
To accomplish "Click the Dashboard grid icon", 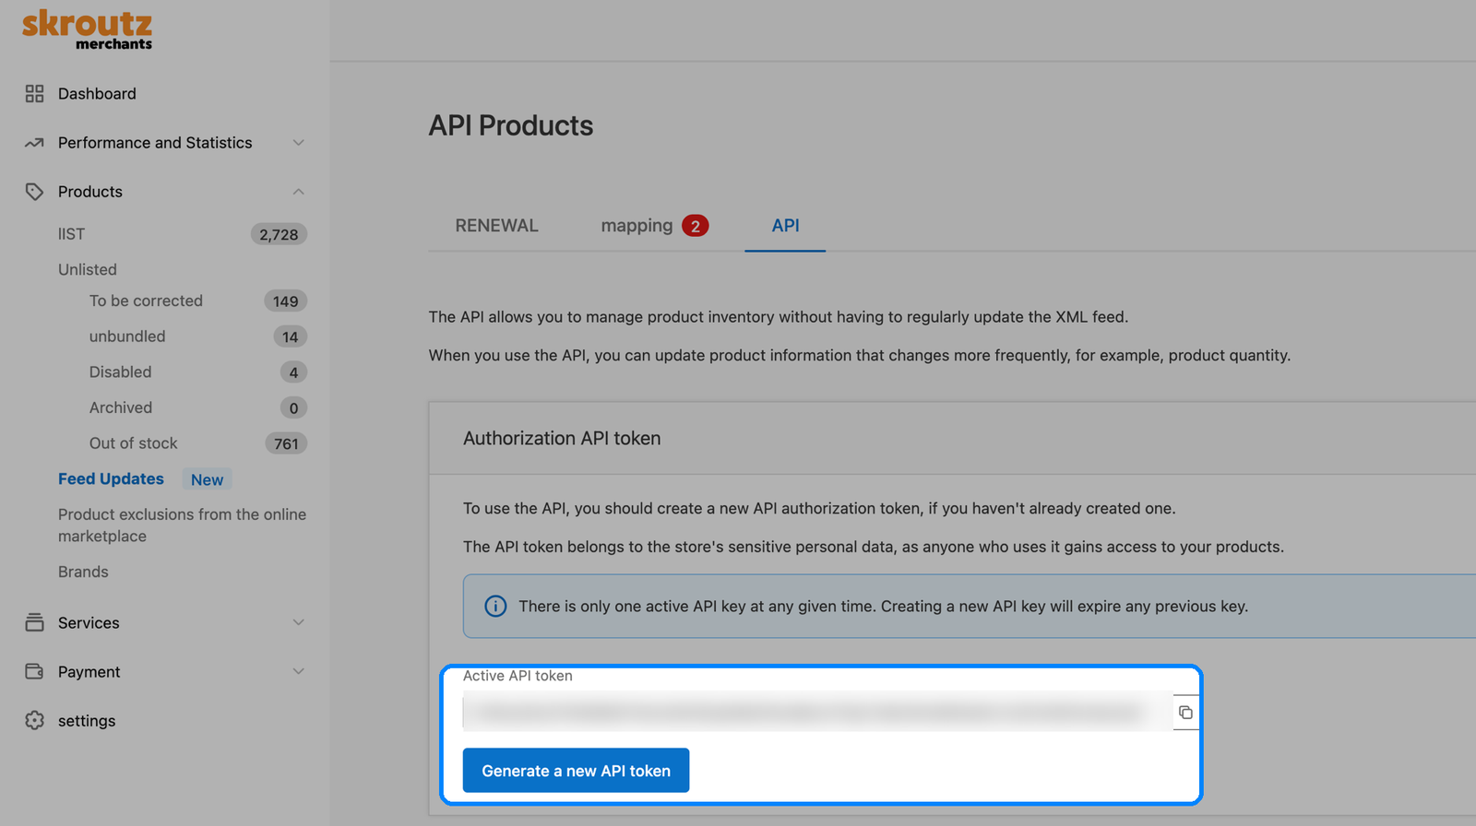I will [x=34, y=93].
